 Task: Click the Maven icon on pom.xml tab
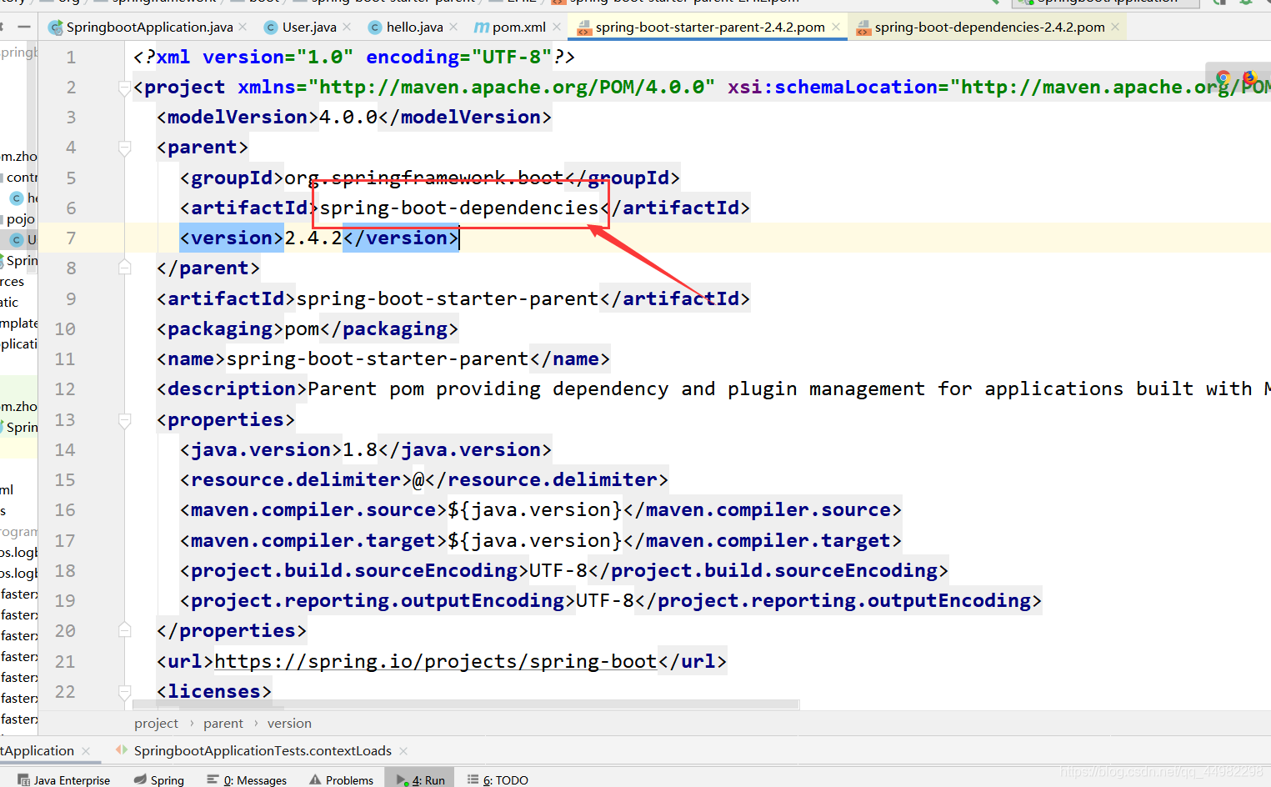(481, 28)
